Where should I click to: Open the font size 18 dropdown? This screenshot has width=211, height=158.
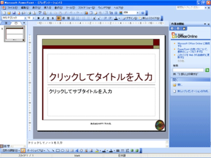coord(33,18)
